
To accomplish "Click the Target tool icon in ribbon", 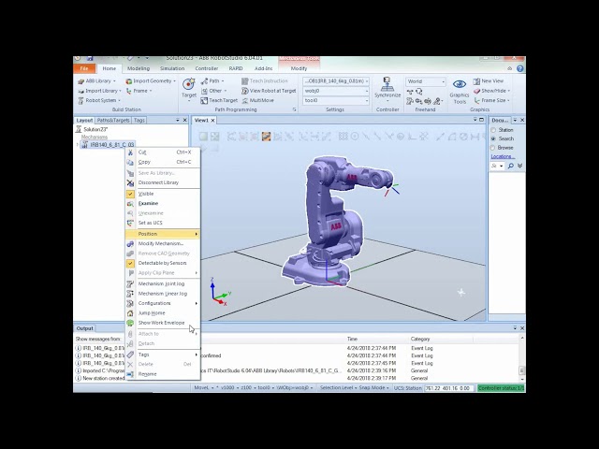I will [189, 84].
